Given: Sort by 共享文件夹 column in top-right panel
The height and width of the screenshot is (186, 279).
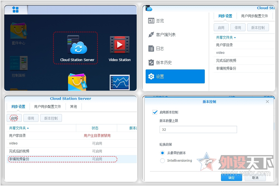Looking at the screenshot, I should click(226, 37).
